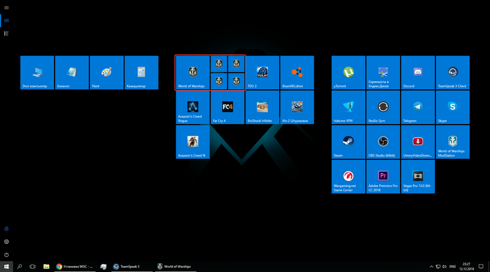Open World of Warships ModStation tile
This screenshot has height=272, width=490.
[453, 142]
